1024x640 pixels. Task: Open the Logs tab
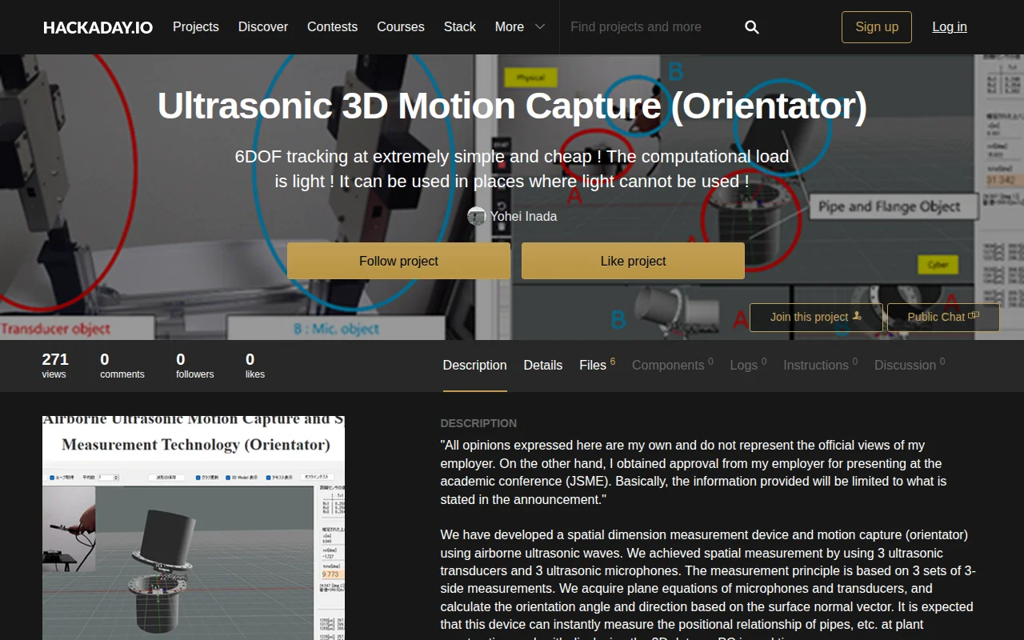(748, 365)
